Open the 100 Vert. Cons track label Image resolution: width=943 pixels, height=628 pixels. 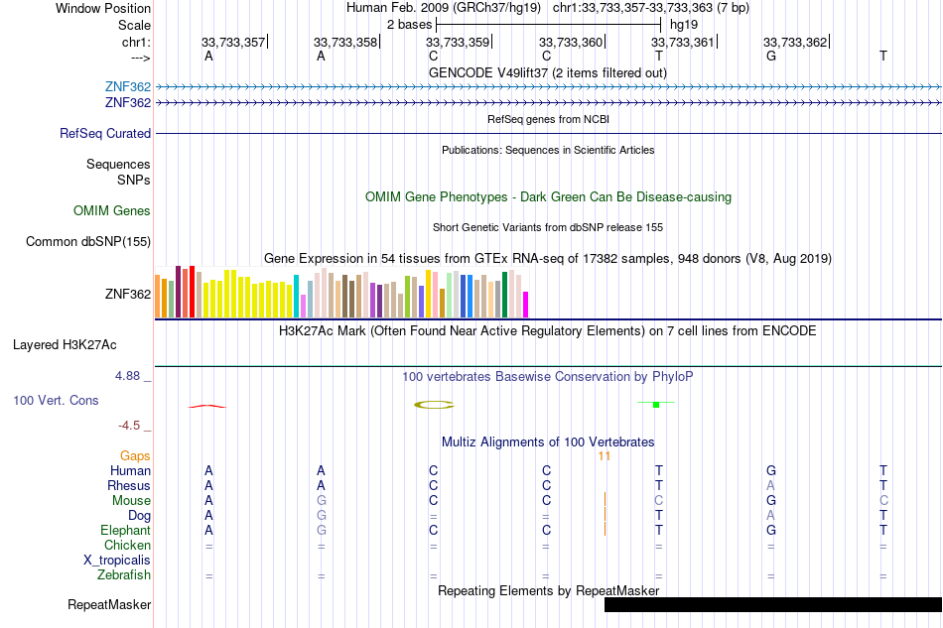click(x=56, y=400)
